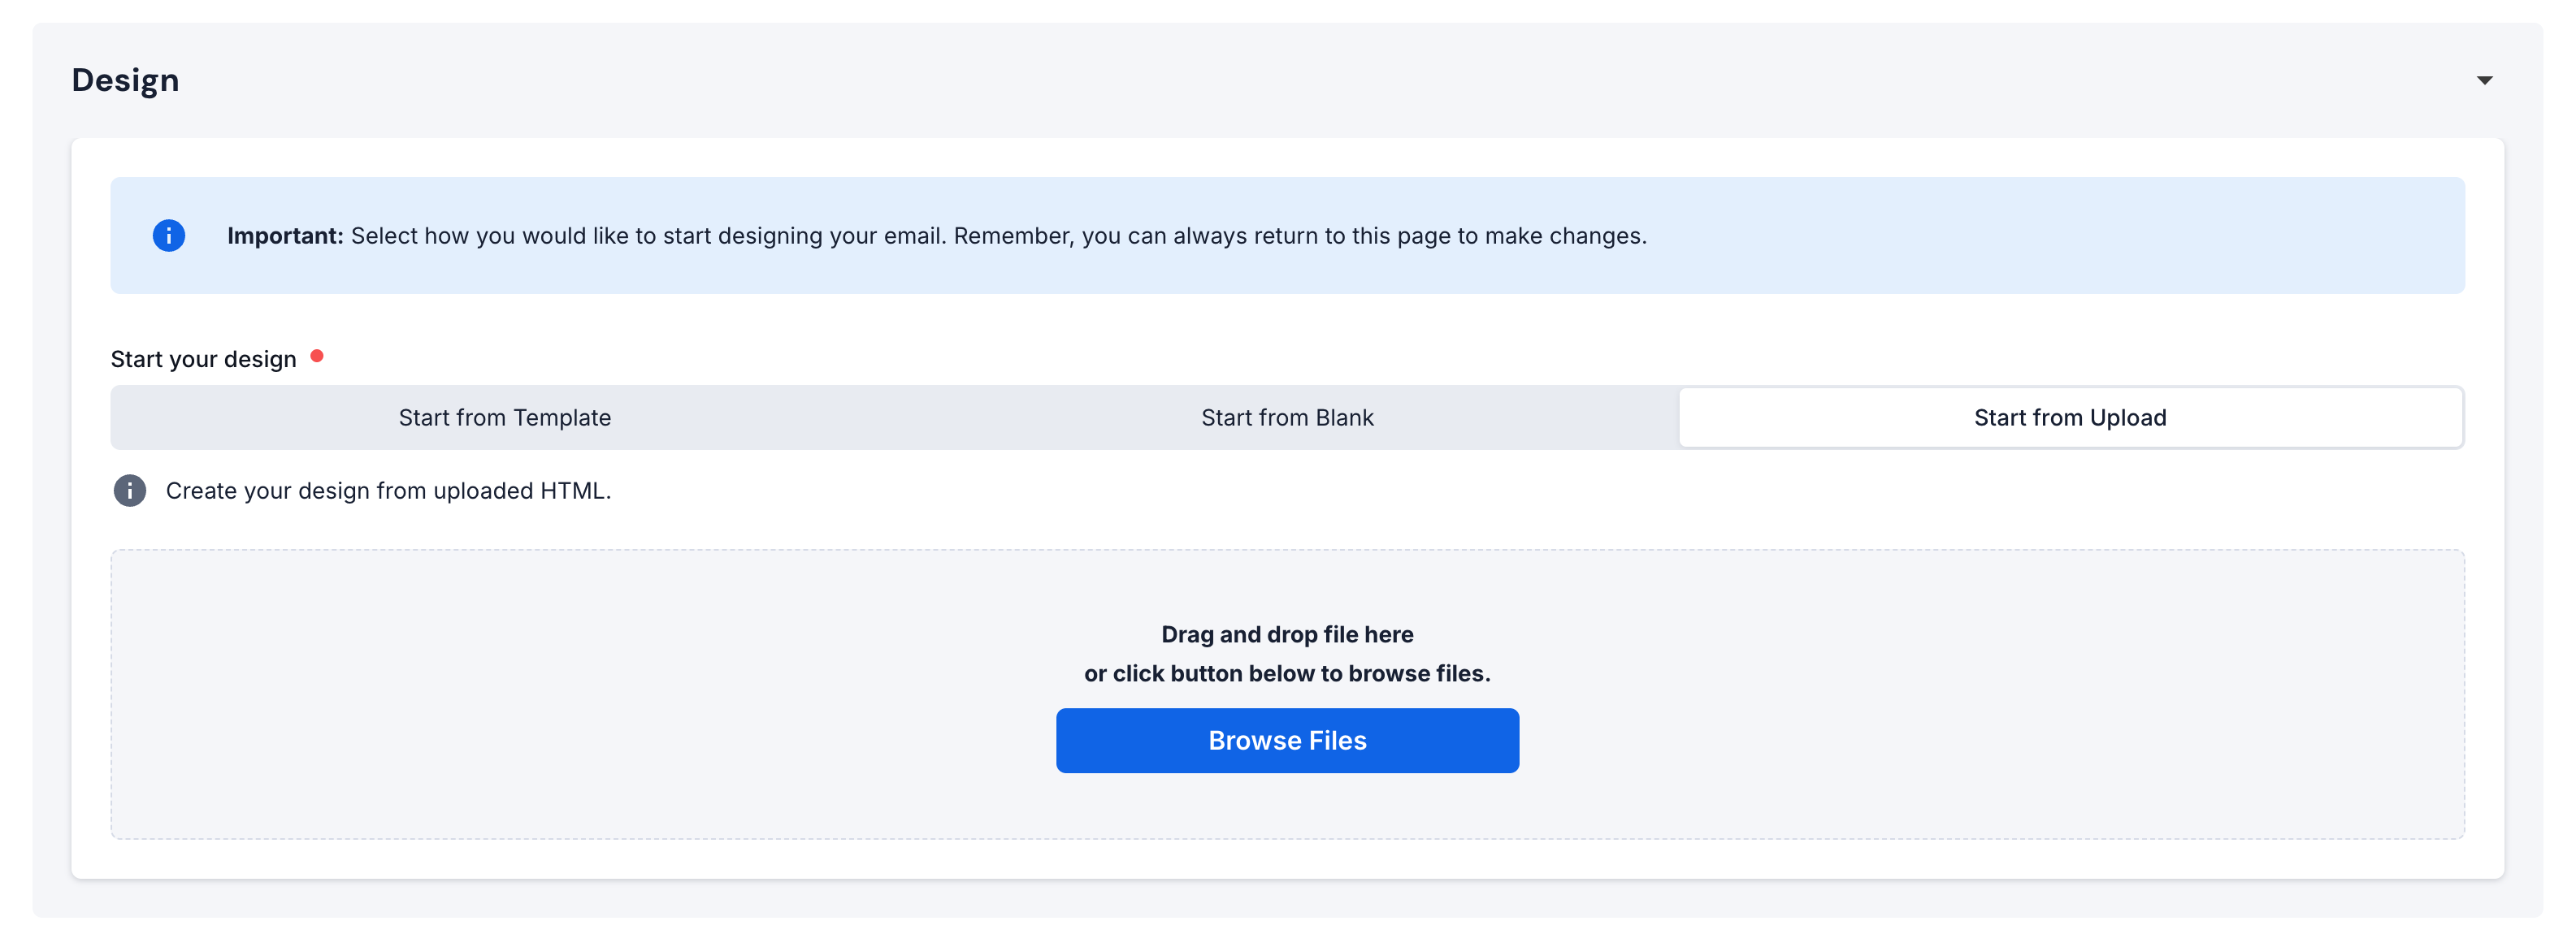Click the 'Drag and drop file here' text

click(x=1287, y=634)
